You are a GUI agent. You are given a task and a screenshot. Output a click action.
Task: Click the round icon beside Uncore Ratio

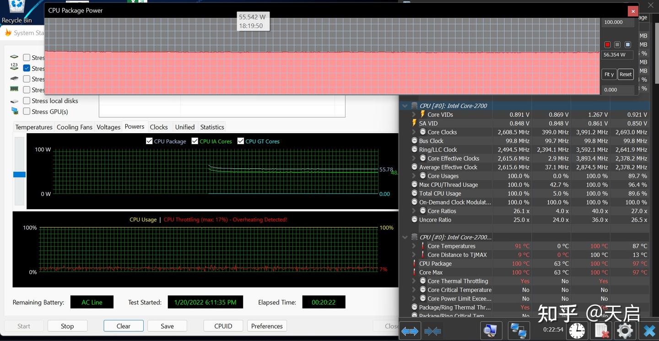pos(415,220)
